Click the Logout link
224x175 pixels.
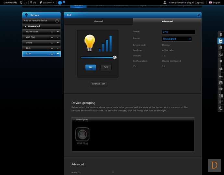click(x=199, y=3)
